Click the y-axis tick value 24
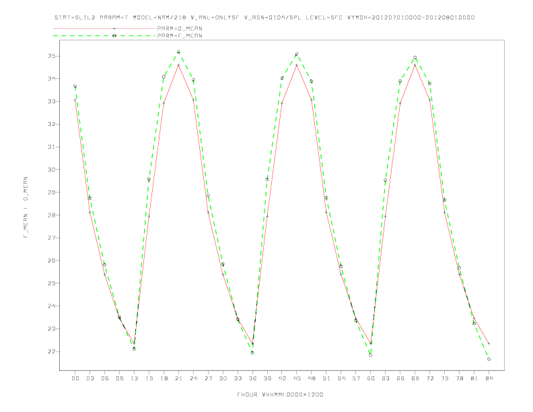Image resolution: width=533 pixels, height=412 pixels. tap(51, 306)
